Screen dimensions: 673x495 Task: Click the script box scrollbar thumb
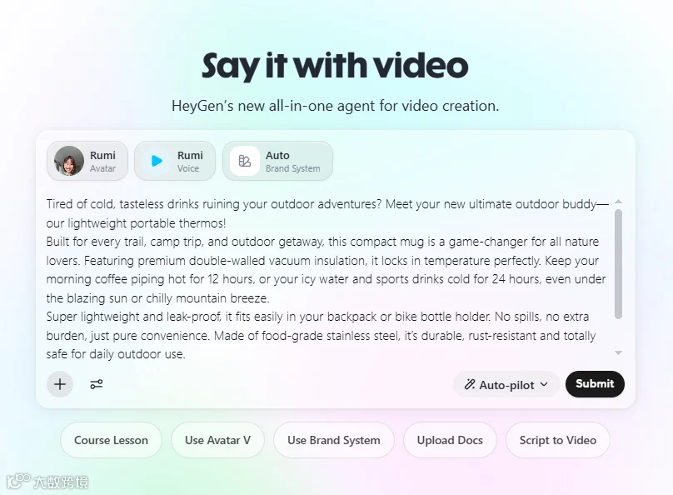tap(619, 264)
